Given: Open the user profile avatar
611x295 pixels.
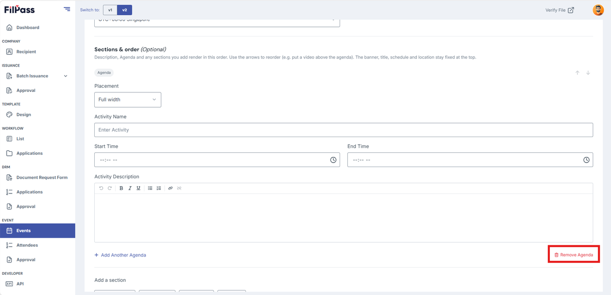Looking at the screenshot, I should 598,10.
